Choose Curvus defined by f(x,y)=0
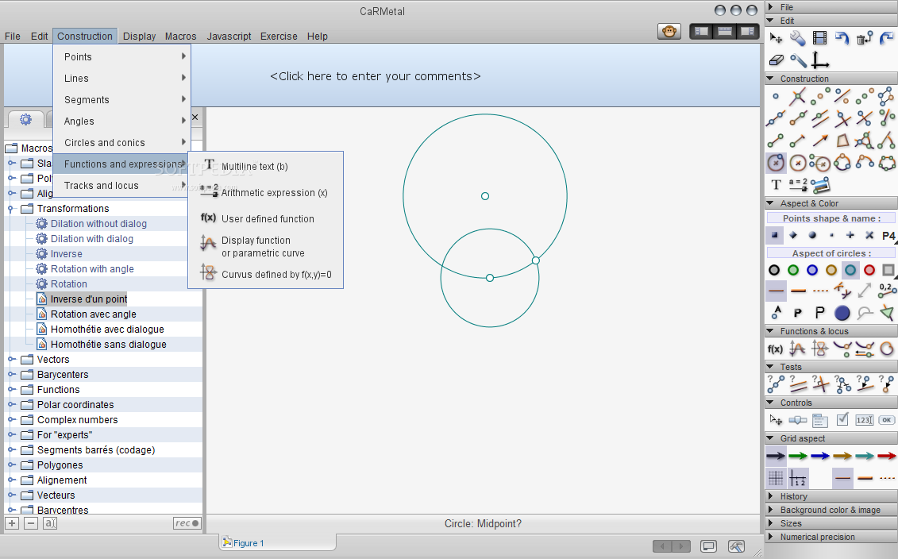Screen dimensions: 898x559 pos(266,275)
